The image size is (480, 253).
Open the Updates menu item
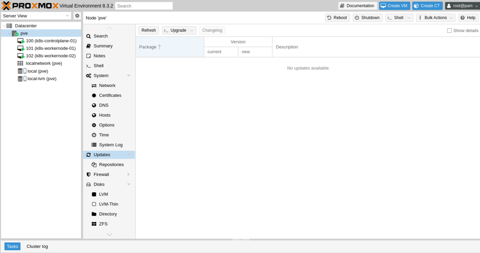click(x=109, y=155)
